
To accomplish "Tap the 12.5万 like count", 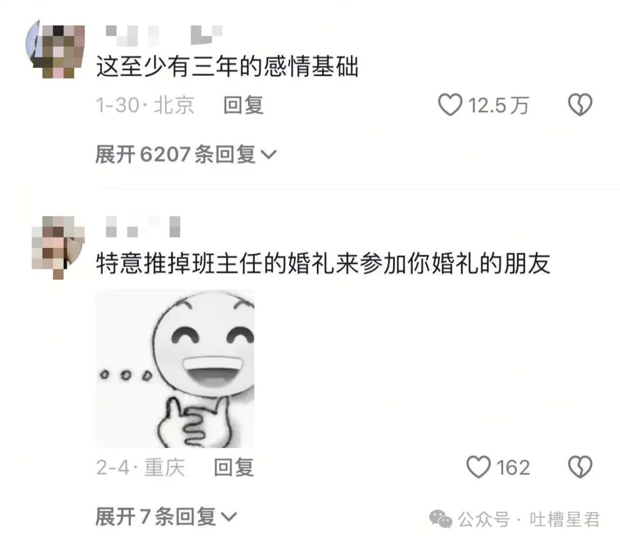I will (498, 106).
